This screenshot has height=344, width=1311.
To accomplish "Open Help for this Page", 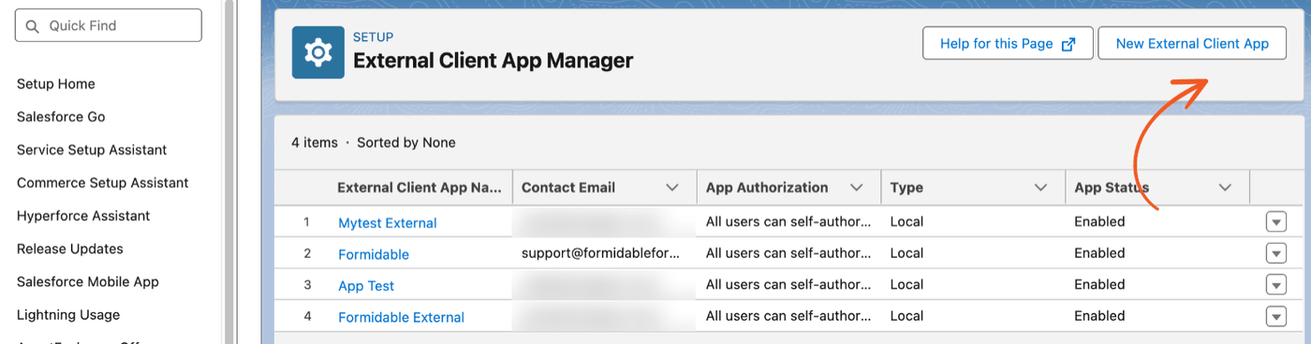I will (x=1008, y=43).
